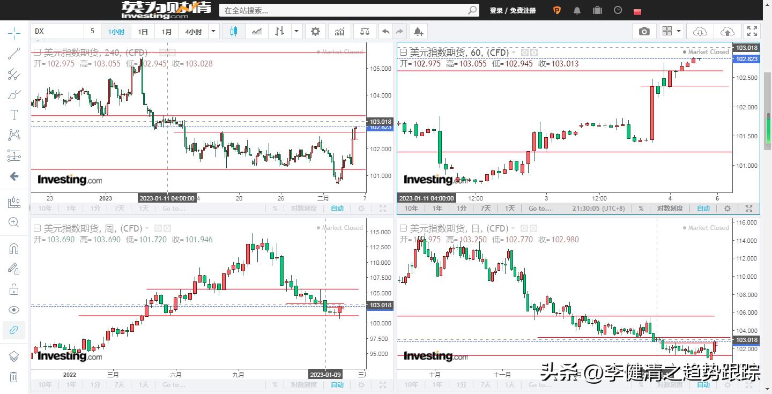The image size is (772, 394).
Task: Switch to the 4小时 interval
Action: [194, 32]
